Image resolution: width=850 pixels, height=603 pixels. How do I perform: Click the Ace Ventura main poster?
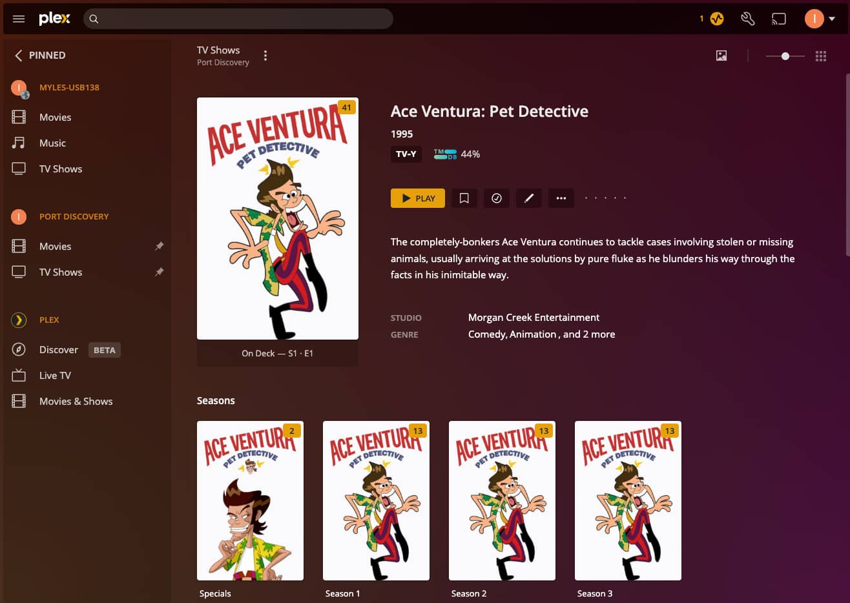pyautogui.click(x=278, y=218)
